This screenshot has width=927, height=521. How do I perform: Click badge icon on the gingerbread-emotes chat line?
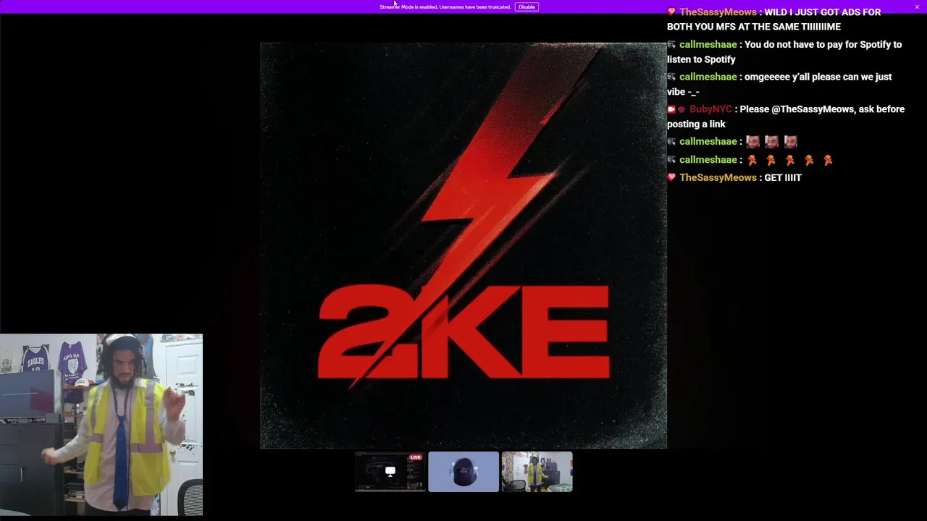point(671,160)
